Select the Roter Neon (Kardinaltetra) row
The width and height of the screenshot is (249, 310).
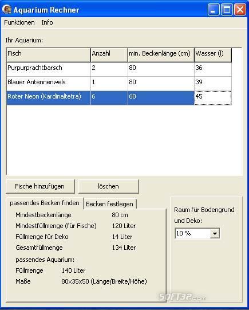click(x=119, y=98)
